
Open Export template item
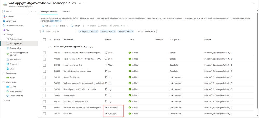click(x=16, y=96)
